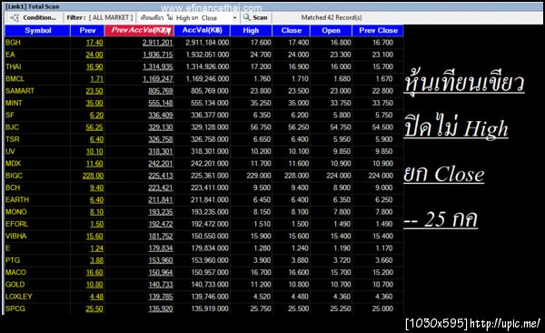Select the MACO symbol row
The height and width of the screenshot is (333, 545).
click(204, 272)
